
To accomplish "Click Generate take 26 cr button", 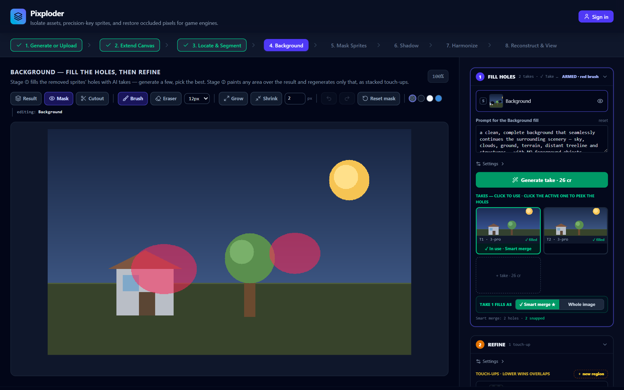I will [542, 180].
